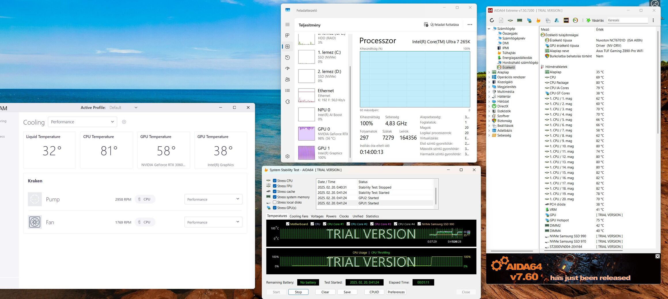Switch to Clocks tab
Viewport: 668px width, 299px height.
click(344, 216)
